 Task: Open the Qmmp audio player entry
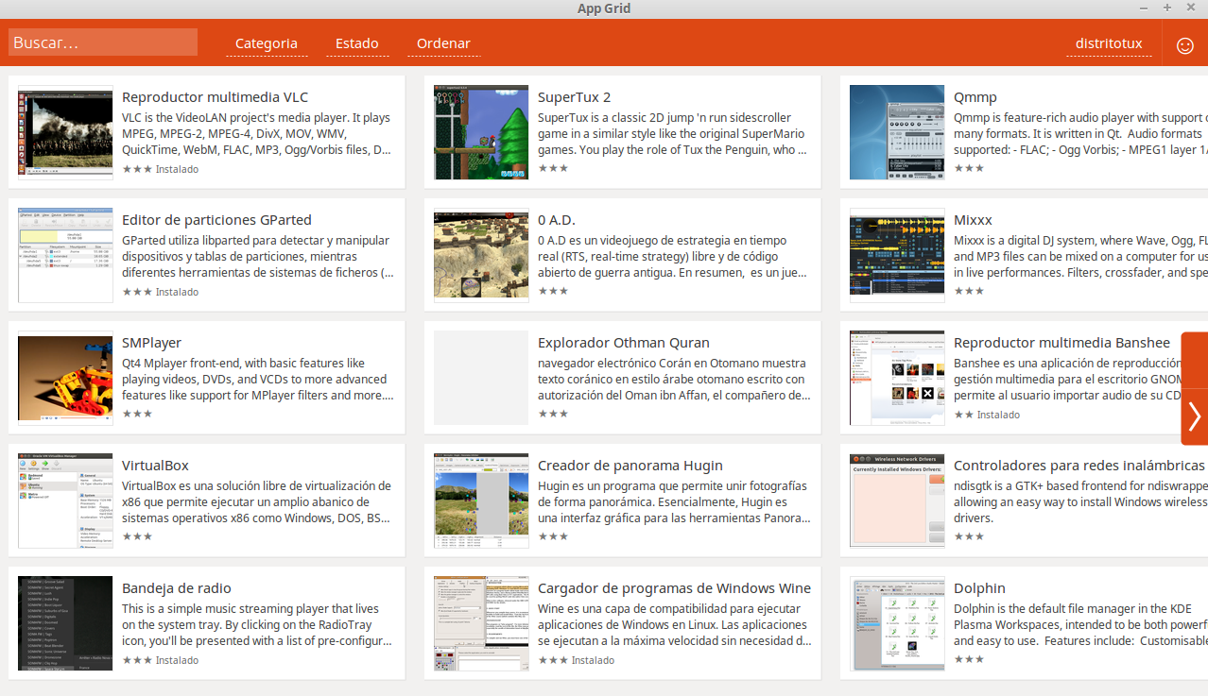[975, 96]
